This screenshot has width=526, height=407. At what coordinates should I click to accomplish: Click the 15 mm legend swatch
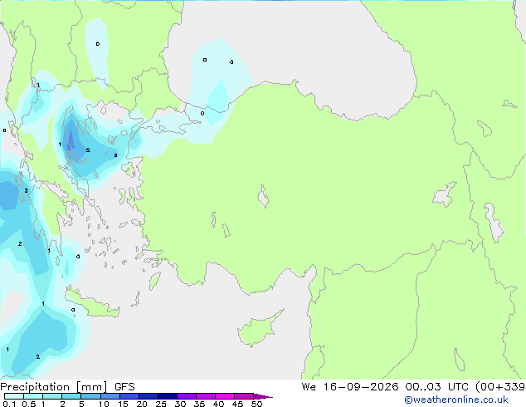(x=129, y=396)
